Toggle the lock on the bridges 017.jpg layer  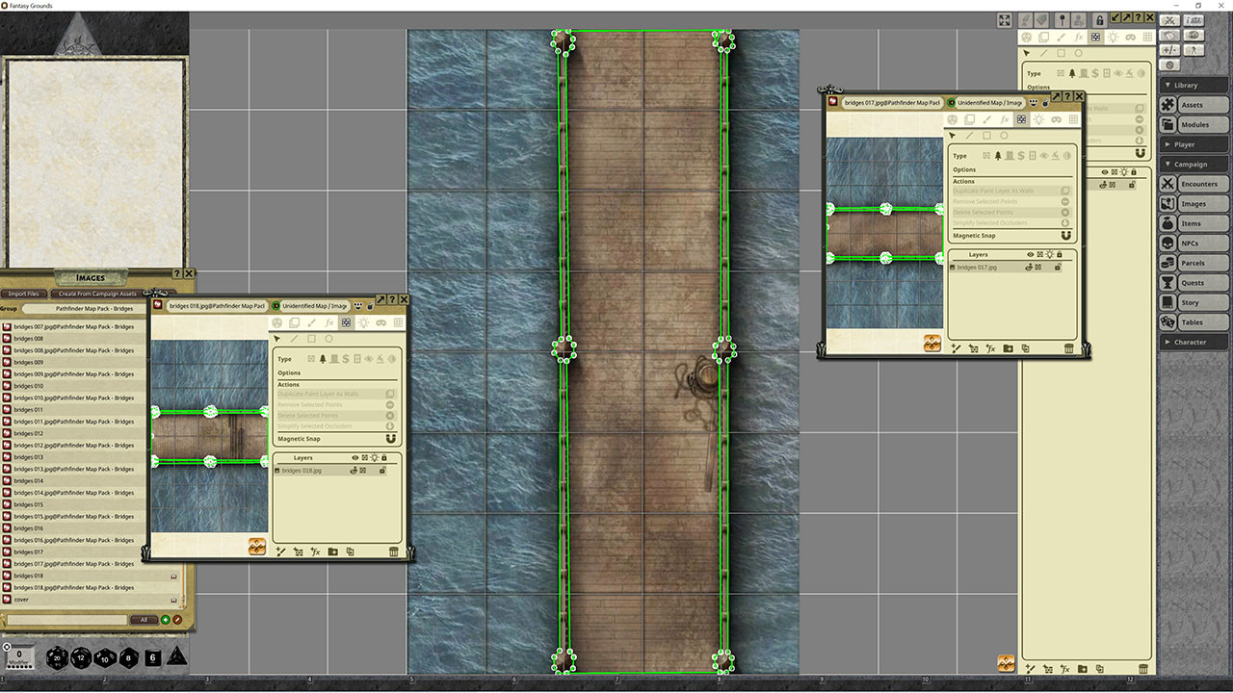(1058, 268)
